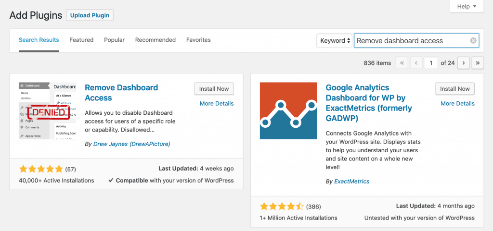Open More Details for Remove Dashboard Access
Image resolution: width=493 pixels, height=231 pixels.
pyautogui.click(x=217, y=103)
